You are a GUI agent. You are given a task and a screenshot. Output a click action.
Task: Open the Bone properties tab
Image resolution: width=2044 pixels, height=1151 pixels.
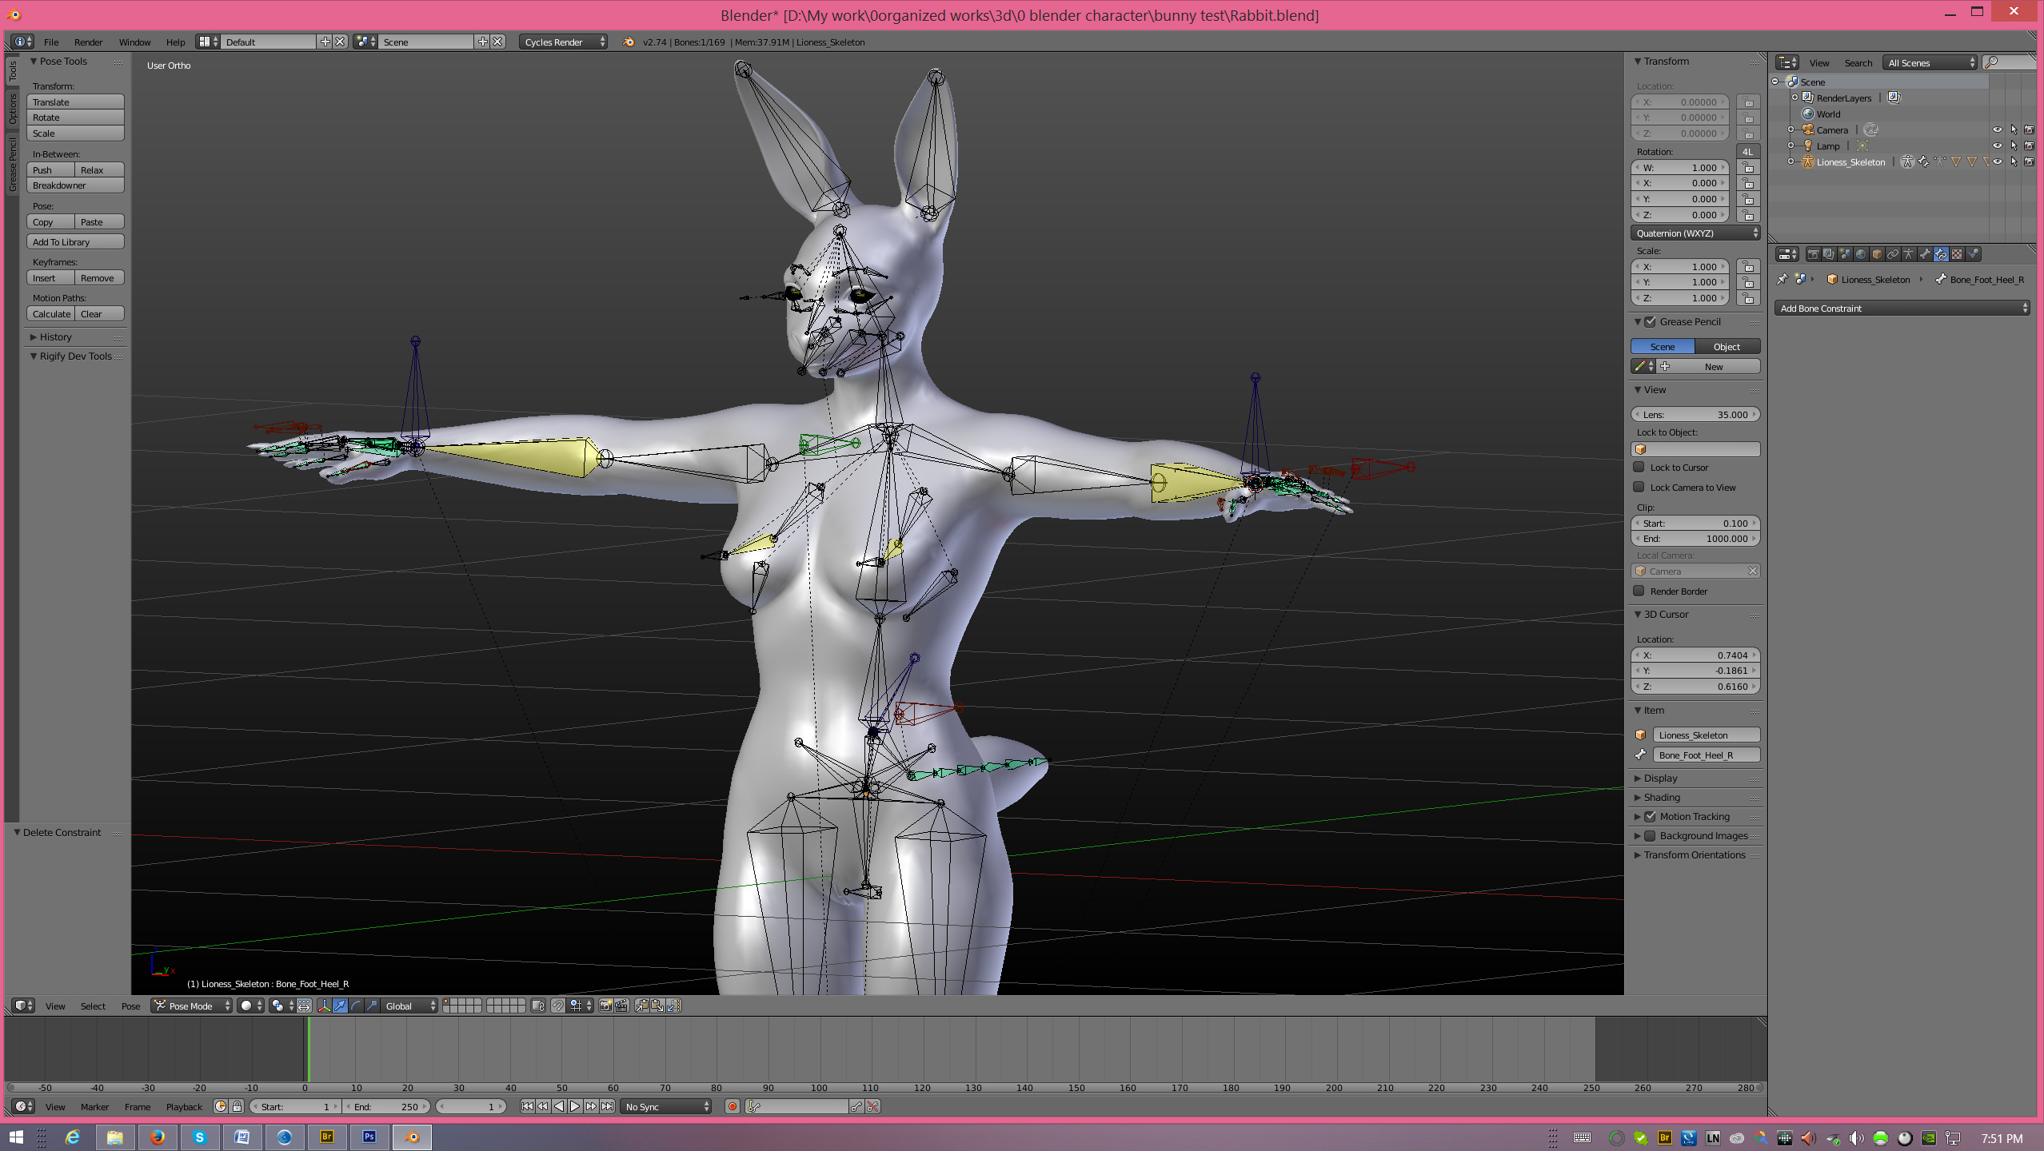click(x=1925, y=254)
